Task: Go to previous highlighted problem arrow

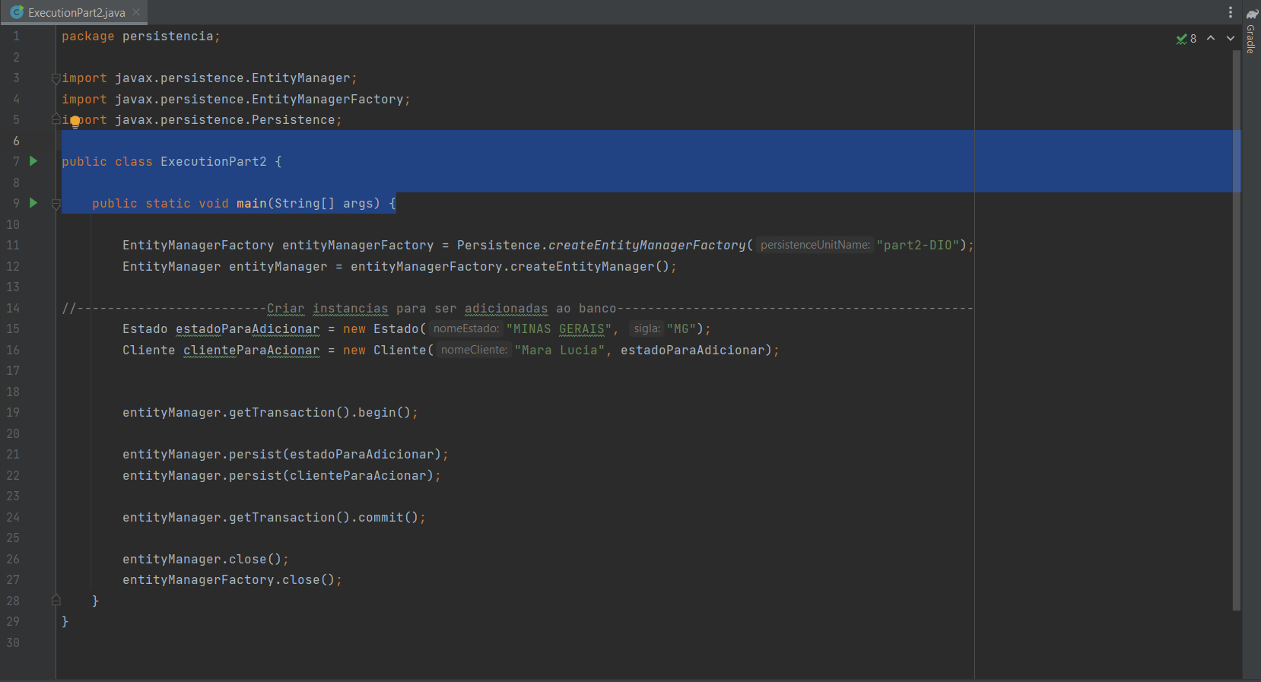Action: [1211, 38]
